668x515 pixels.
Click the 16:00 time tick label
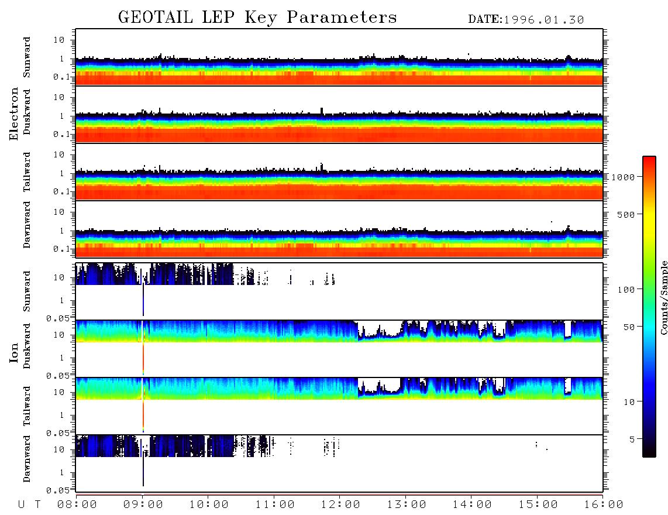(603, 504)
